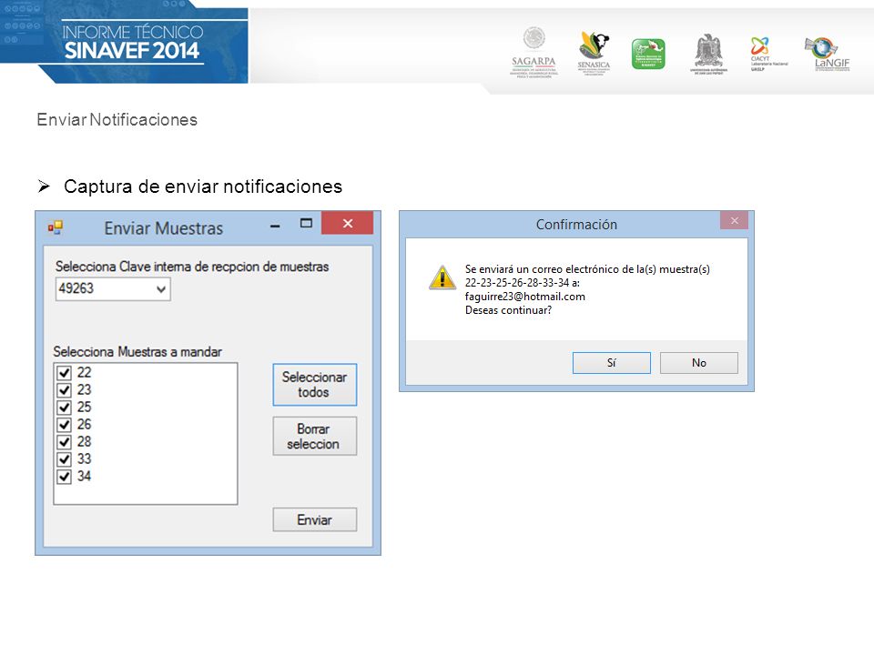Screen dimensions: 874x655
Task: Uncheck the sample 34 checkbox
Action: click(65, 476)
